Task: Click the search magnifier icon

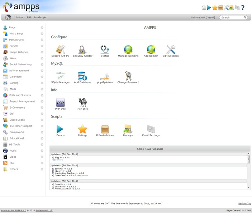Action: [x=245, y=17]
